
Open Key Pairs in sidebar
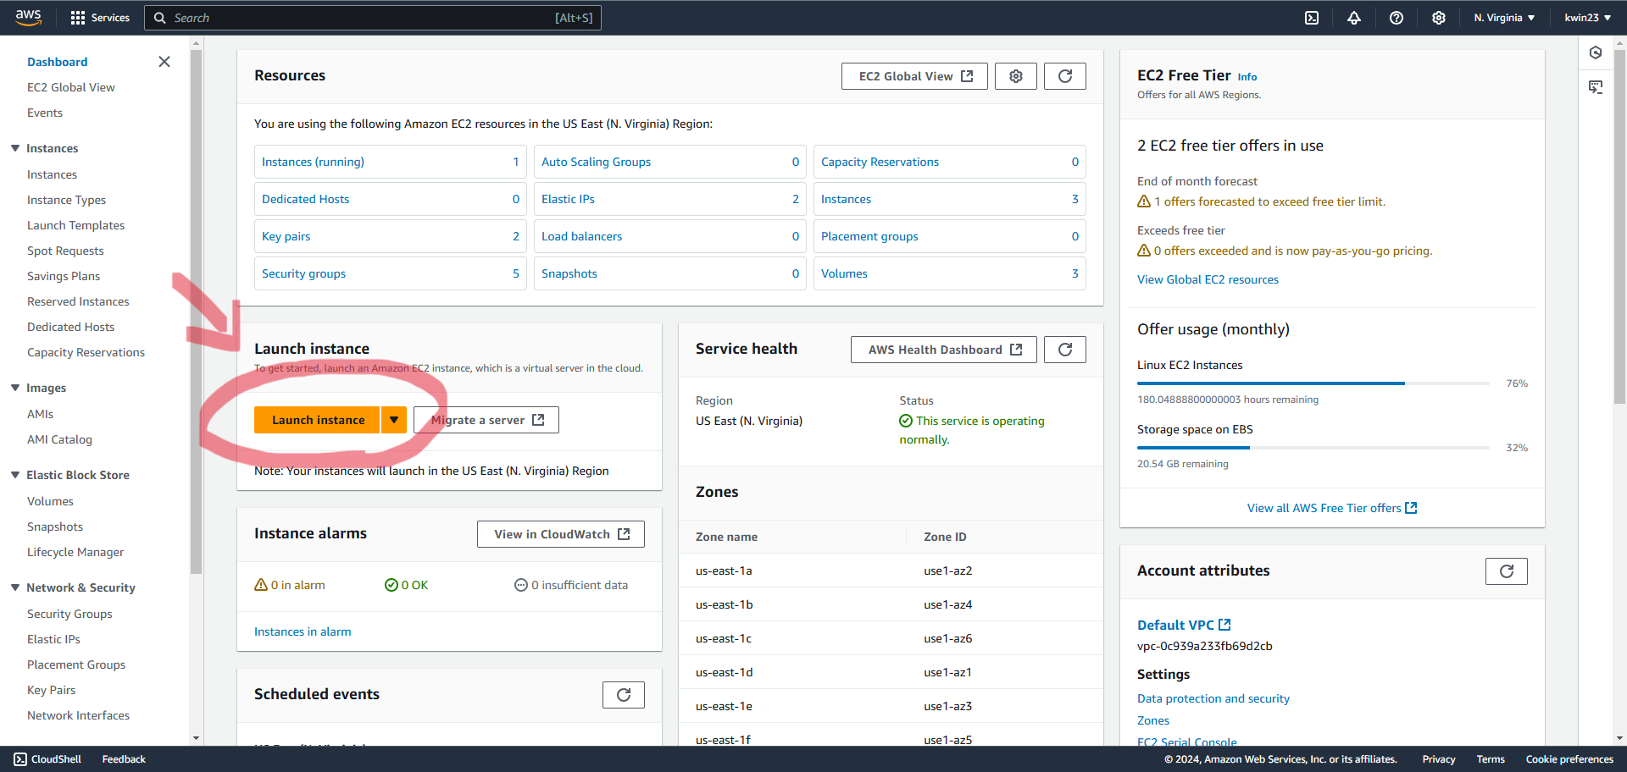(51, 690)
